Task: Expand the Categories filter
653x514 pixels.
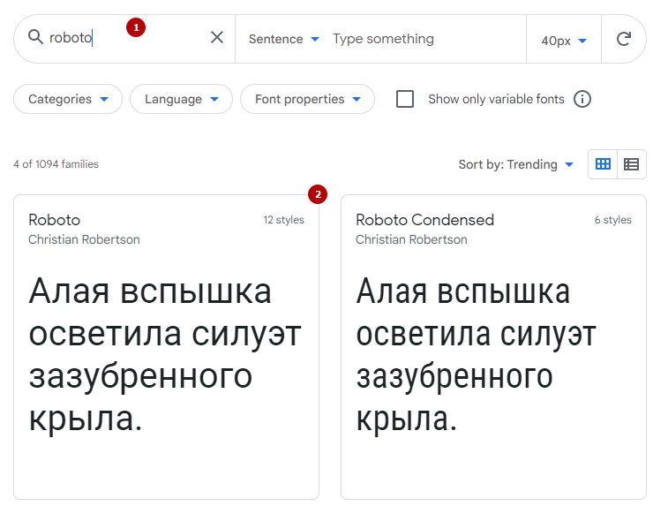Action: coord(68,99)
